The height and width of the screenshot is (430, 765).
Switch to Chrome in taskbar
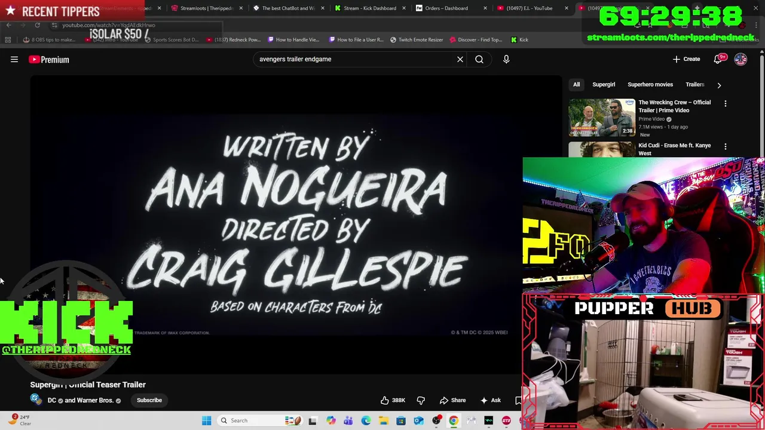tap(454, 420)
